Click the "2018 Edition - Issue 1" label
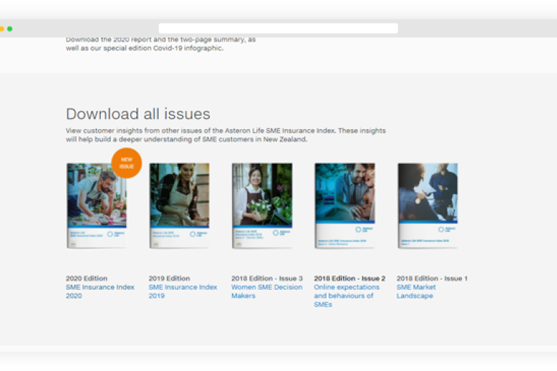557x371 pixels. pyautogui.click(x=432, y=278)
